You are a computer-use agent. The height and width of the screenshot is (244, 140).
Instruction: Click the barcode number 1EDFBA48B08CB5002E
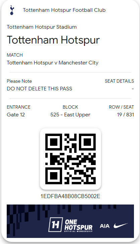coord(70,196)
